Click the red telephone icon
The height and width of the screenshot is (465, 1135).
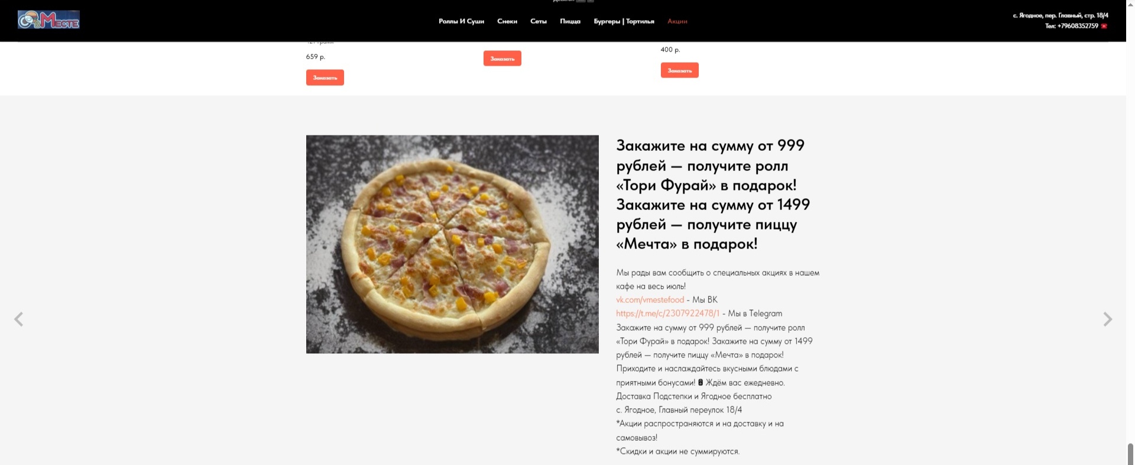click(1104, 26)
